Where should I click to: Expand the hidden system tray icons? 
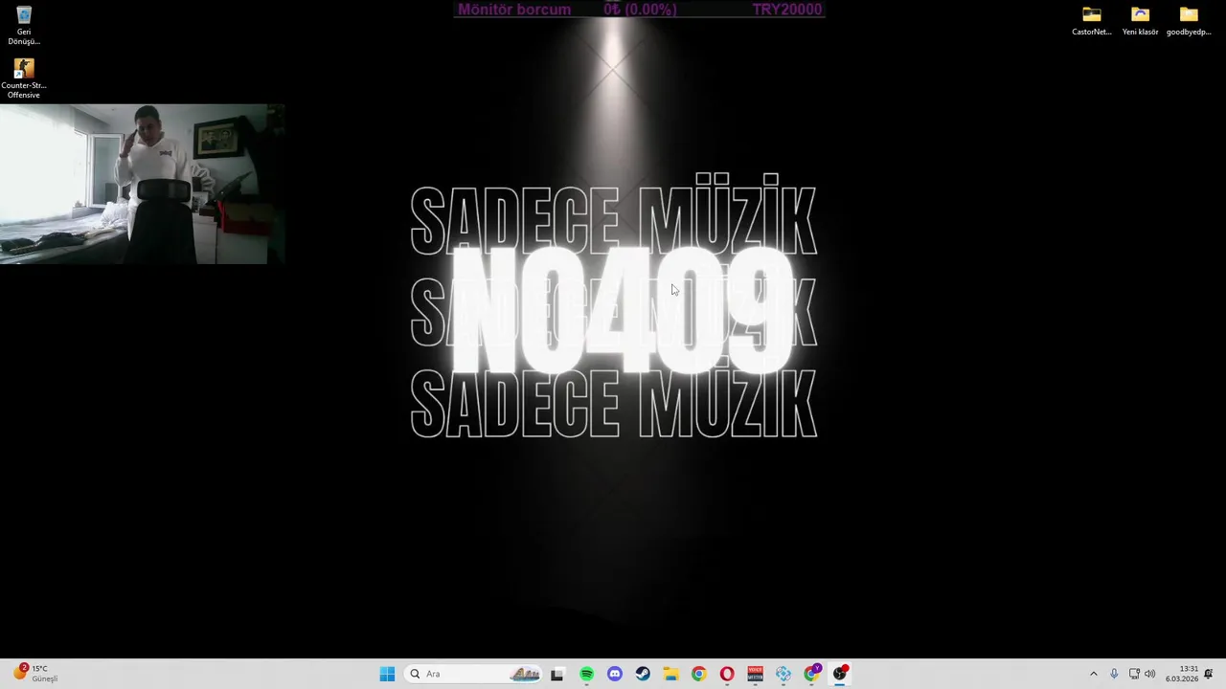1093,674
